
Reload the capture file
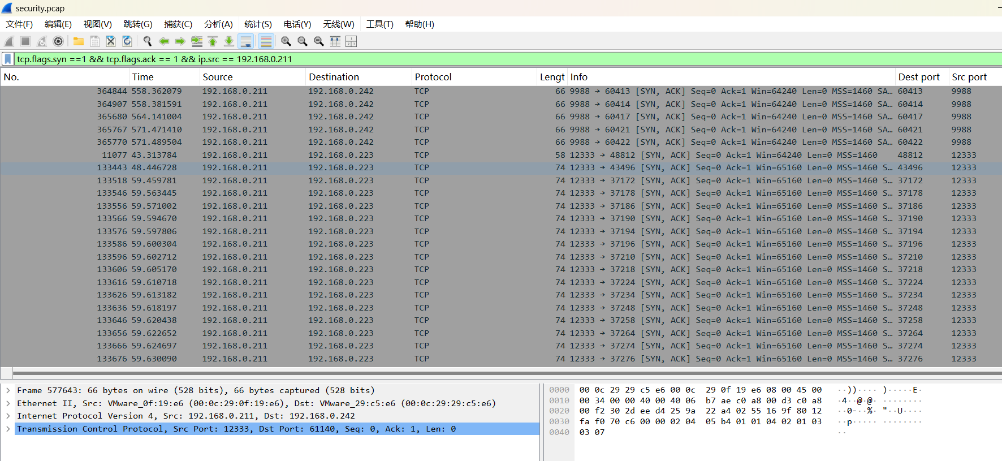pos(127,41)
